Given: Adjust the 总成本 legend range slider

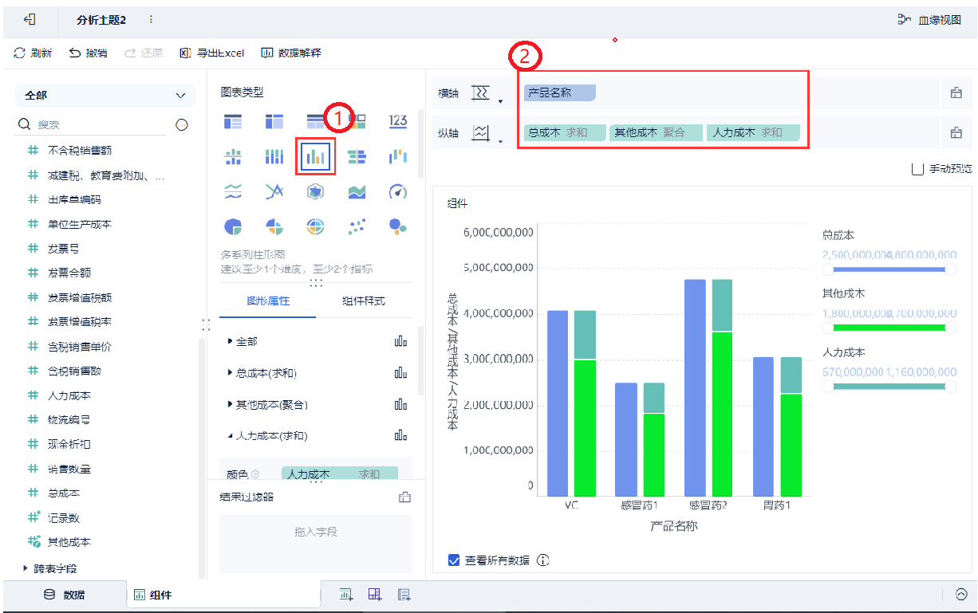Looking at the screenshot, I should tap(889, 269).
